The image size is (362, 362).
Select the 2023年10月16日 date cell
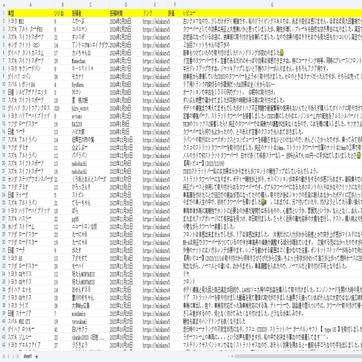click(126, 345)
